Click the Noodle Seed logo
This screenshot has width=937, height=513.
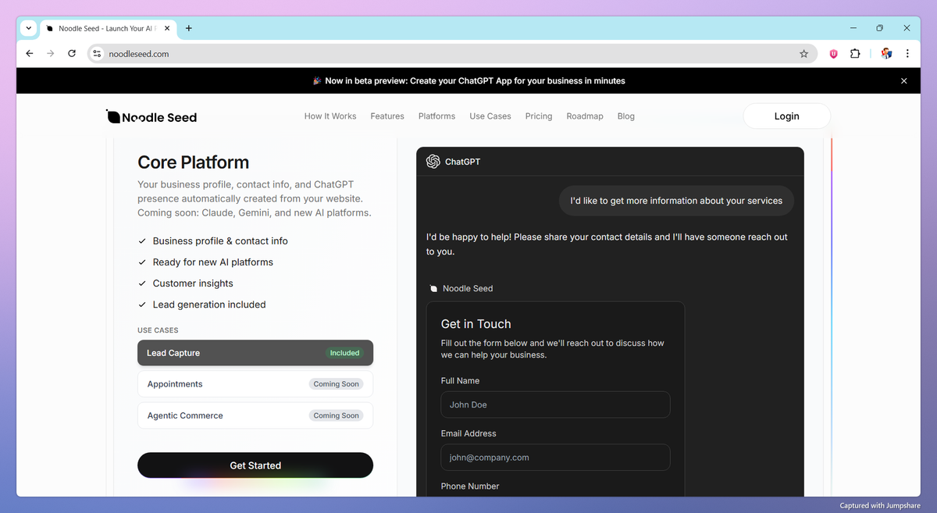pyautogui.click(x=151, y=117)
